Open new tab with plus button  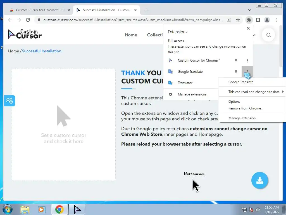(x=146, y=10)
